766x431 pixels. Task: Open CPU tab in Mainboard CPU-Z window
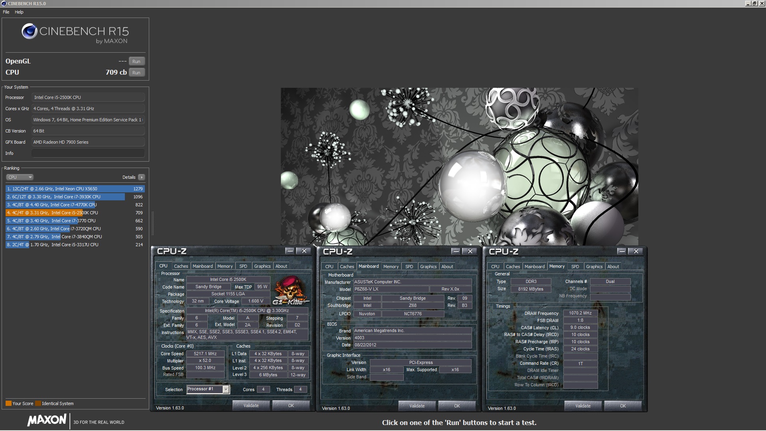pyautogui.click(x=329, y=267)
